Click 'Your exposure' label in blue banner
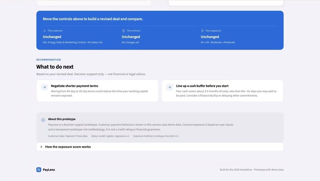Screen dimensions: 320x181 [213, 31]
